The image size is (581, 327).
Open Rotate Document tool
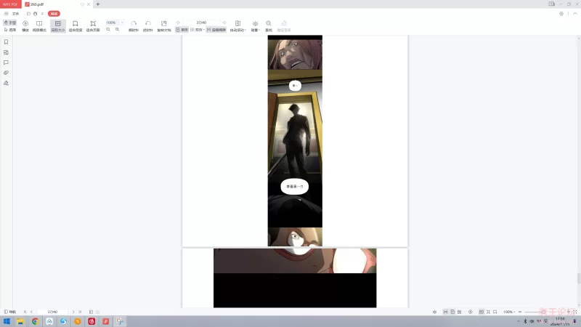(x=164, y=26)
